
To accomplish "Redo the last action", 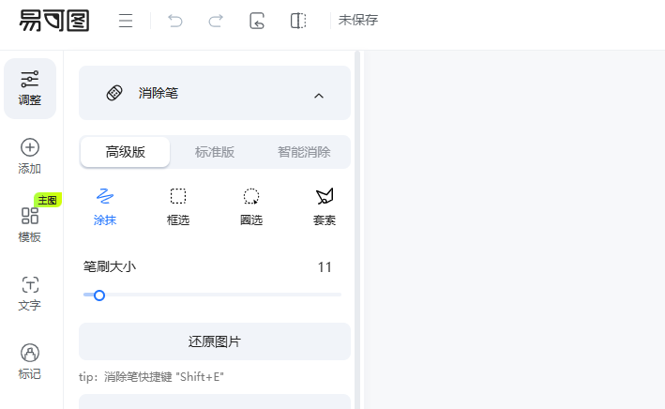I will pyautogui.click(x=216, y=21).
